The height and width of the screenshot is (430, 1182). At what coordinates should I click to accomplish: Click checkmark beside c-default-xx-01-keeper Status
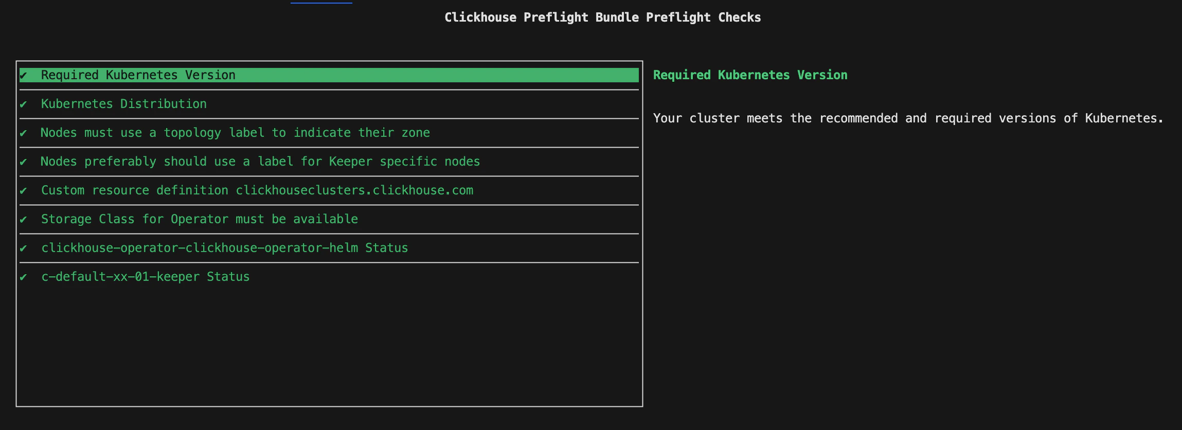click(x=23, y=277)
